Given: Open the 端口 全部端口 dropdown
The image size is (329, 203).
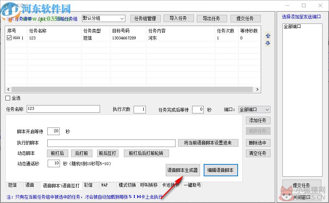Looking at the screenshot, I should point(254,109).
